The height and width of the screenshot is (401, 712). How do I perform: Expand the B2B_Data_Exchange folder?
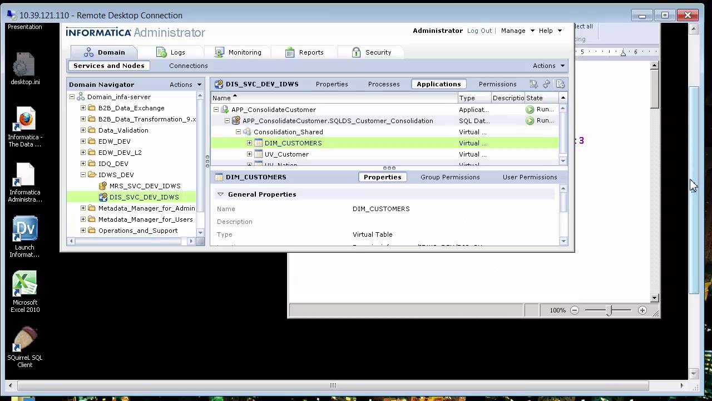click(83, 108)
